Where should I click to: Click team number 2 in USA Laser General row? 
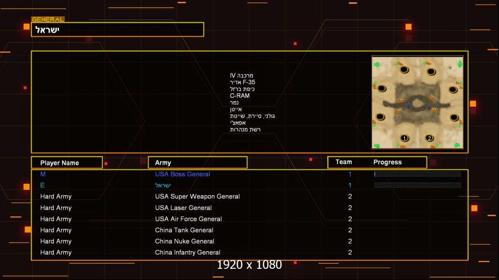[350, 208]
